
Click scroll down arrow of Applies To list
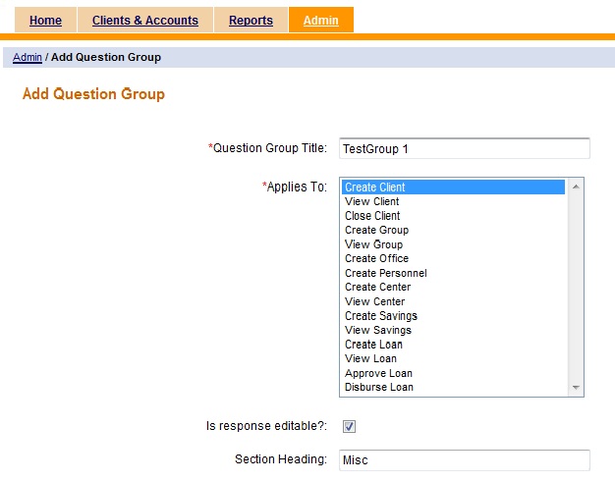pos(576,389)
